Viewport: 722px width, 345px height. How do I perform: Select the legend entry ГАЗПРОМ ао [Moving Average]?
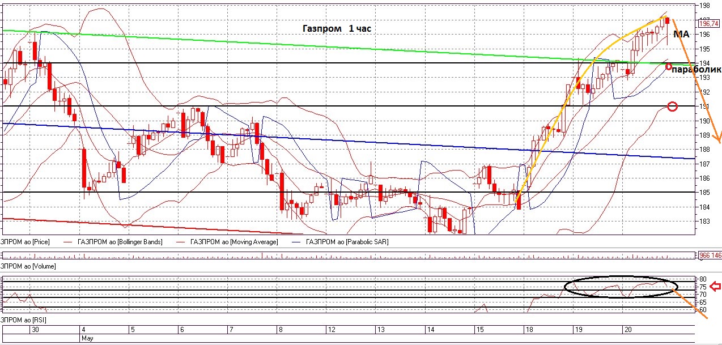point(234,242)
